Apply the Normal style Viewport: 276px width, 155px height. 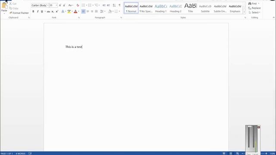[x=131, y=8]
